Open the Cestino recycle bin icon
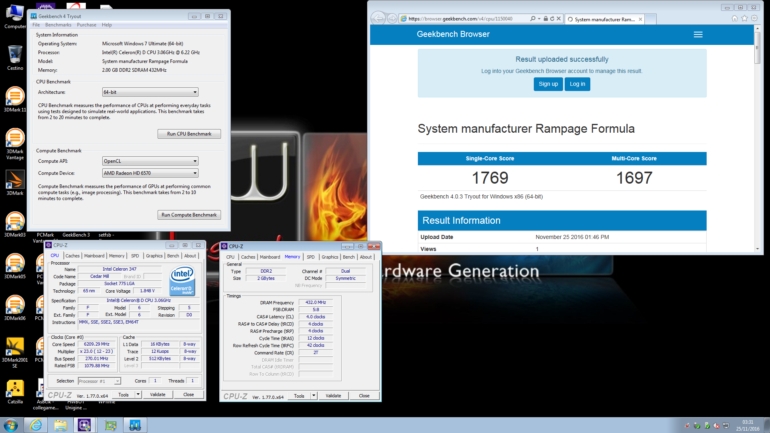The height and width of the screenshot is (433, 770). (x=15, y=58)
